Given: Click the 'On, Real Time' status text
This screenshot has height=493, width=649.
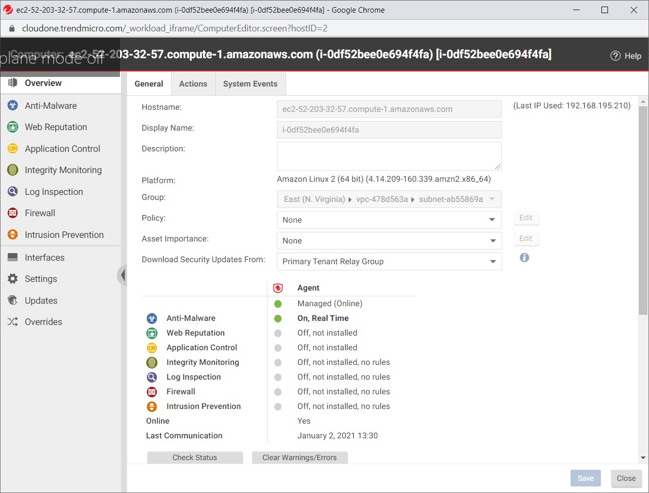Looking at the screenshot, I should click(323, 318).
